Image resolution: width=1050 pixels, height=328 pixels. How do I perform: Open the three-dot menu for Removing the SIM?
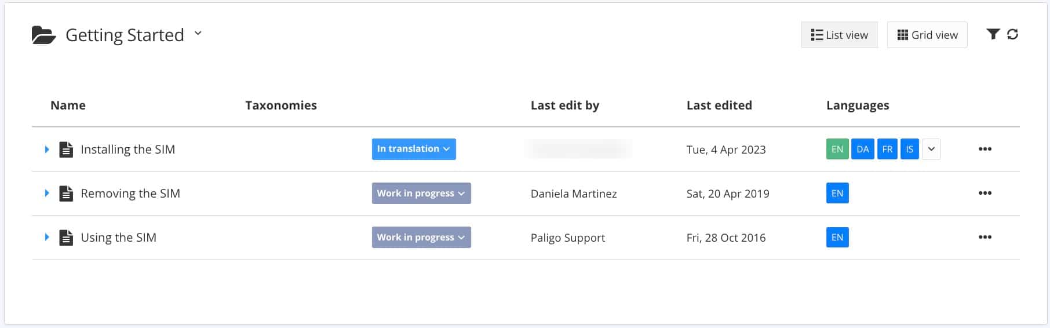pyautogui.click(x=985, y=193)
